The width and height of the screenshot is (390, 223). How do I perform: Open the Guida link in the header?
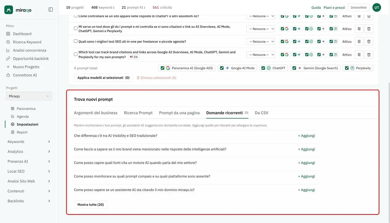pos(316,8)
